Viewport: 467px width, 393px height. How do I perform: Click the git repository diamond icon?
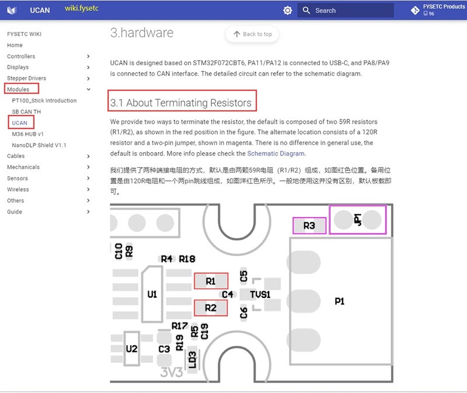(x=415, y=10)
